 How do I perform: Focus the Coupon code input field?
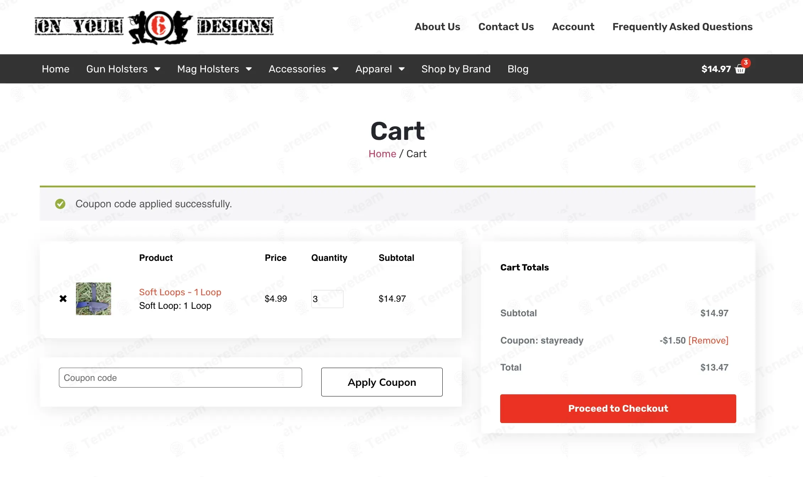pyautogui.click(x=180, y=378)
